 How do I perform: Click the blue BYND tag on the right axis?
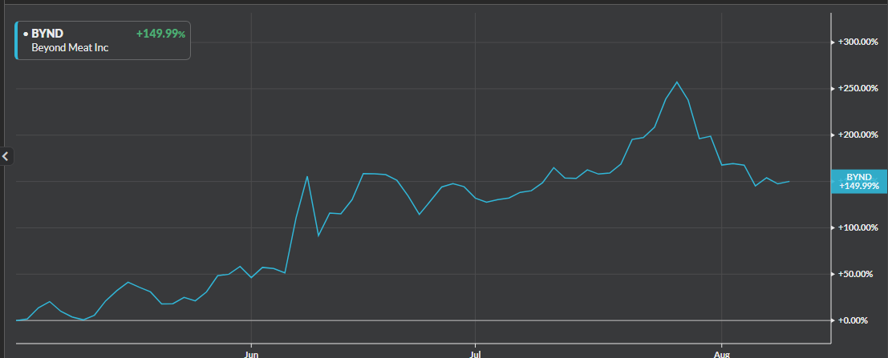point(858,181)
